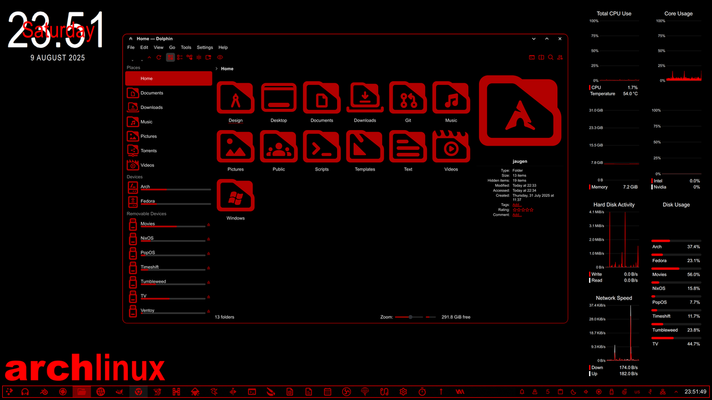The image size is (712, 400).
Task: Open the Settings menu
Action: tap(205, 47)
